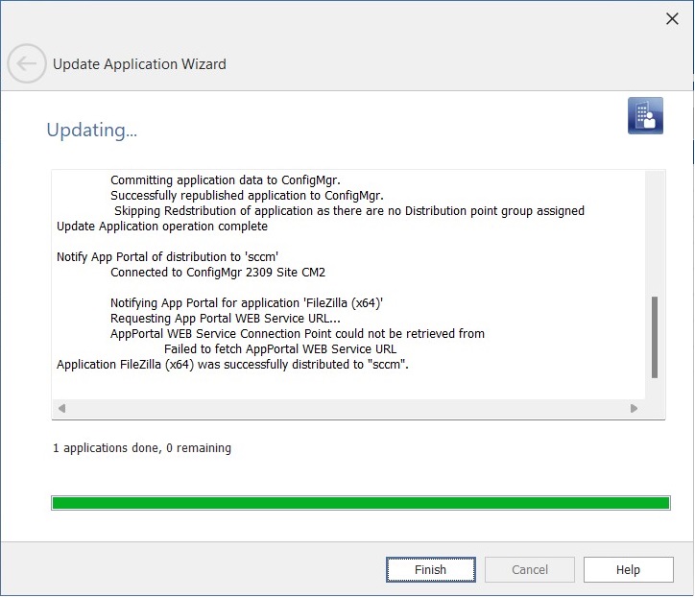This screenshot has height=598, width=695.
Task: Click the FileZilla 'successfully distributed' log line
Action: coord(233,364)
